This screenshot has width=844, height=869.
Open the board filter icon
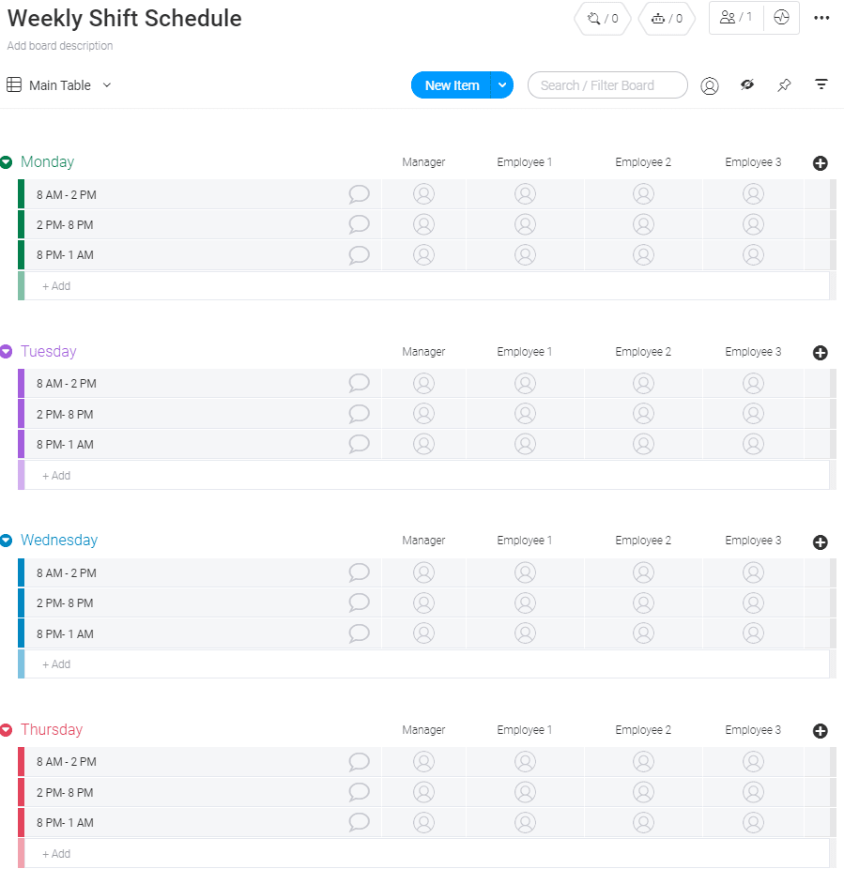pyautogui.click(x=821, y=85)
